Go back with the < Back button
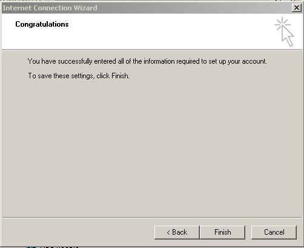This screenshot has width=304, height=248. 177,232
